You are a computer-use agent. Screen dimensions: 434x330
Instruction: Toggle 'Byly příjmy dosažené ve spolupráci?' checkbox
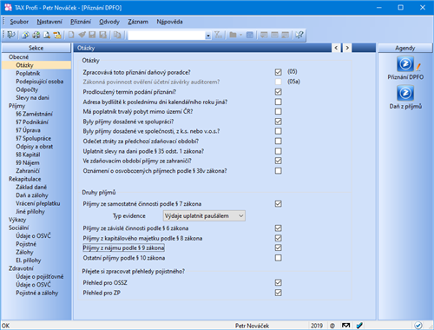point(278,122)
